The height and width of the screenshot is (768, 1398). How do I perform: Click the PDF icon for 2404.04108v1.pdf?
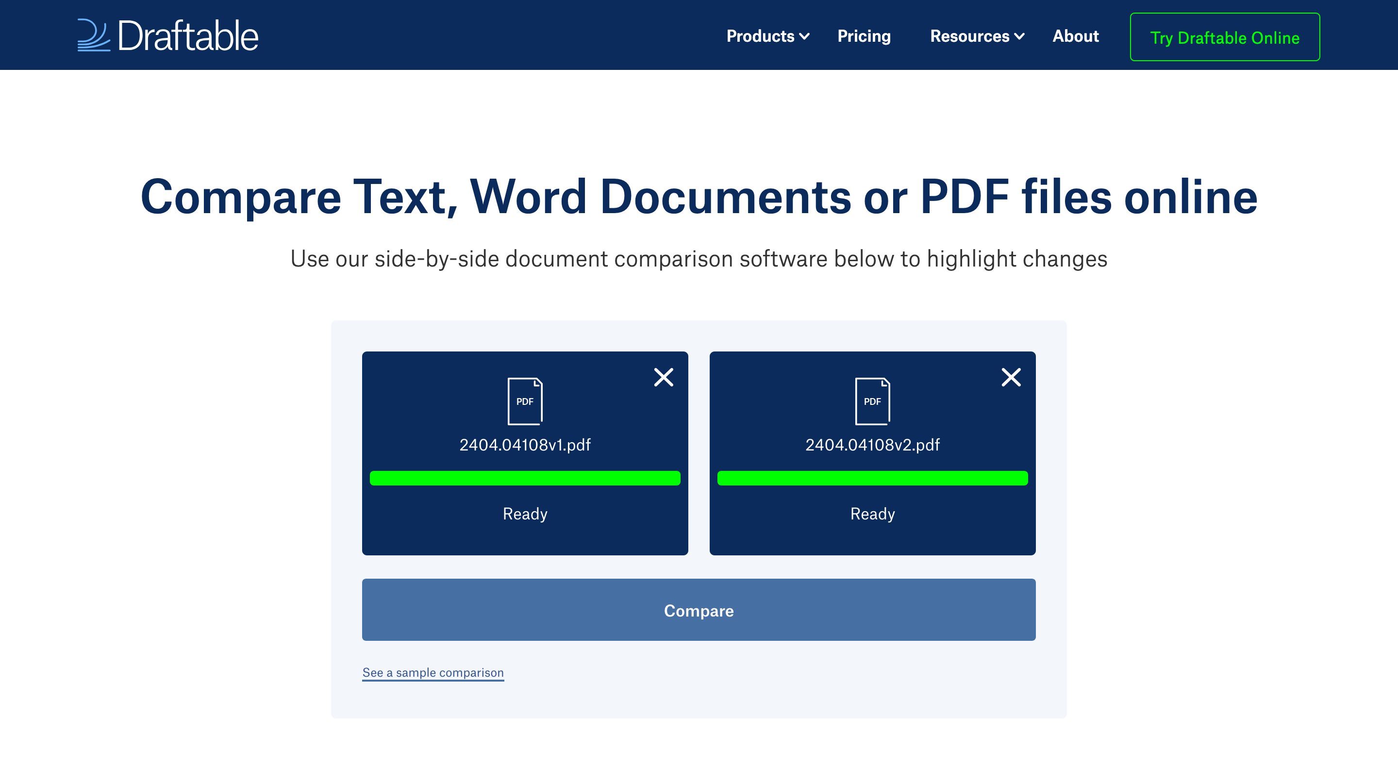(x=525, y=401)
